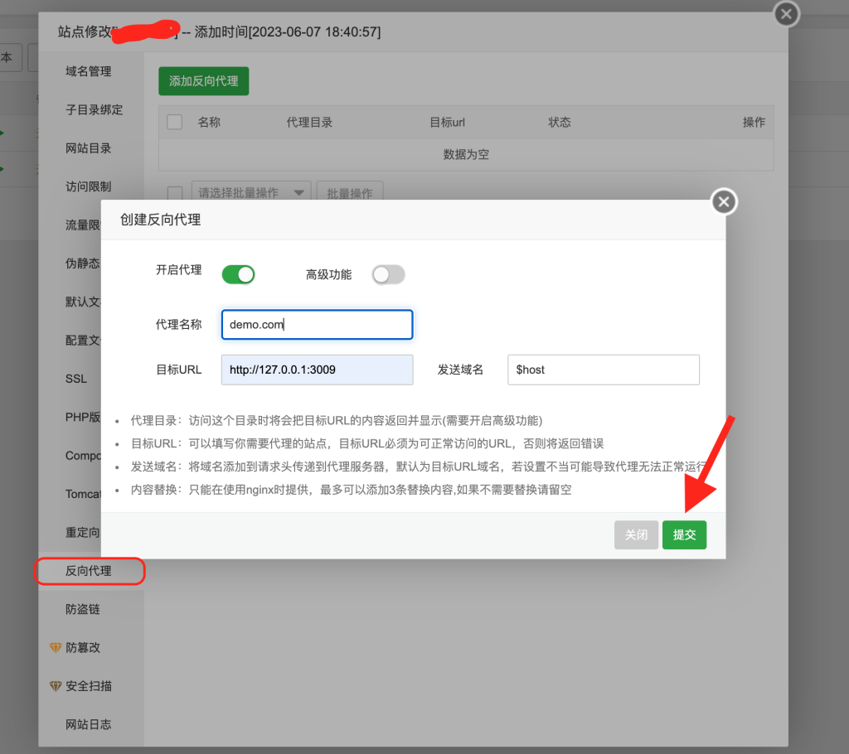Select 反向代理 in the sidebar

point(89,571)
